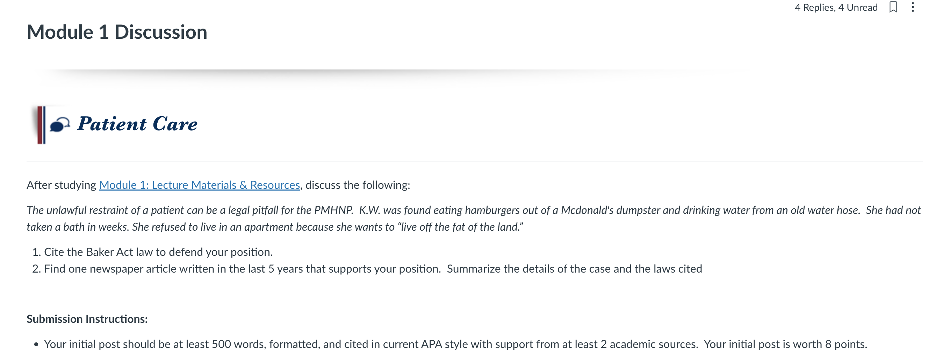Click the phrase discuss the following
Screen dimensions: 936x356
click(358, 185)
